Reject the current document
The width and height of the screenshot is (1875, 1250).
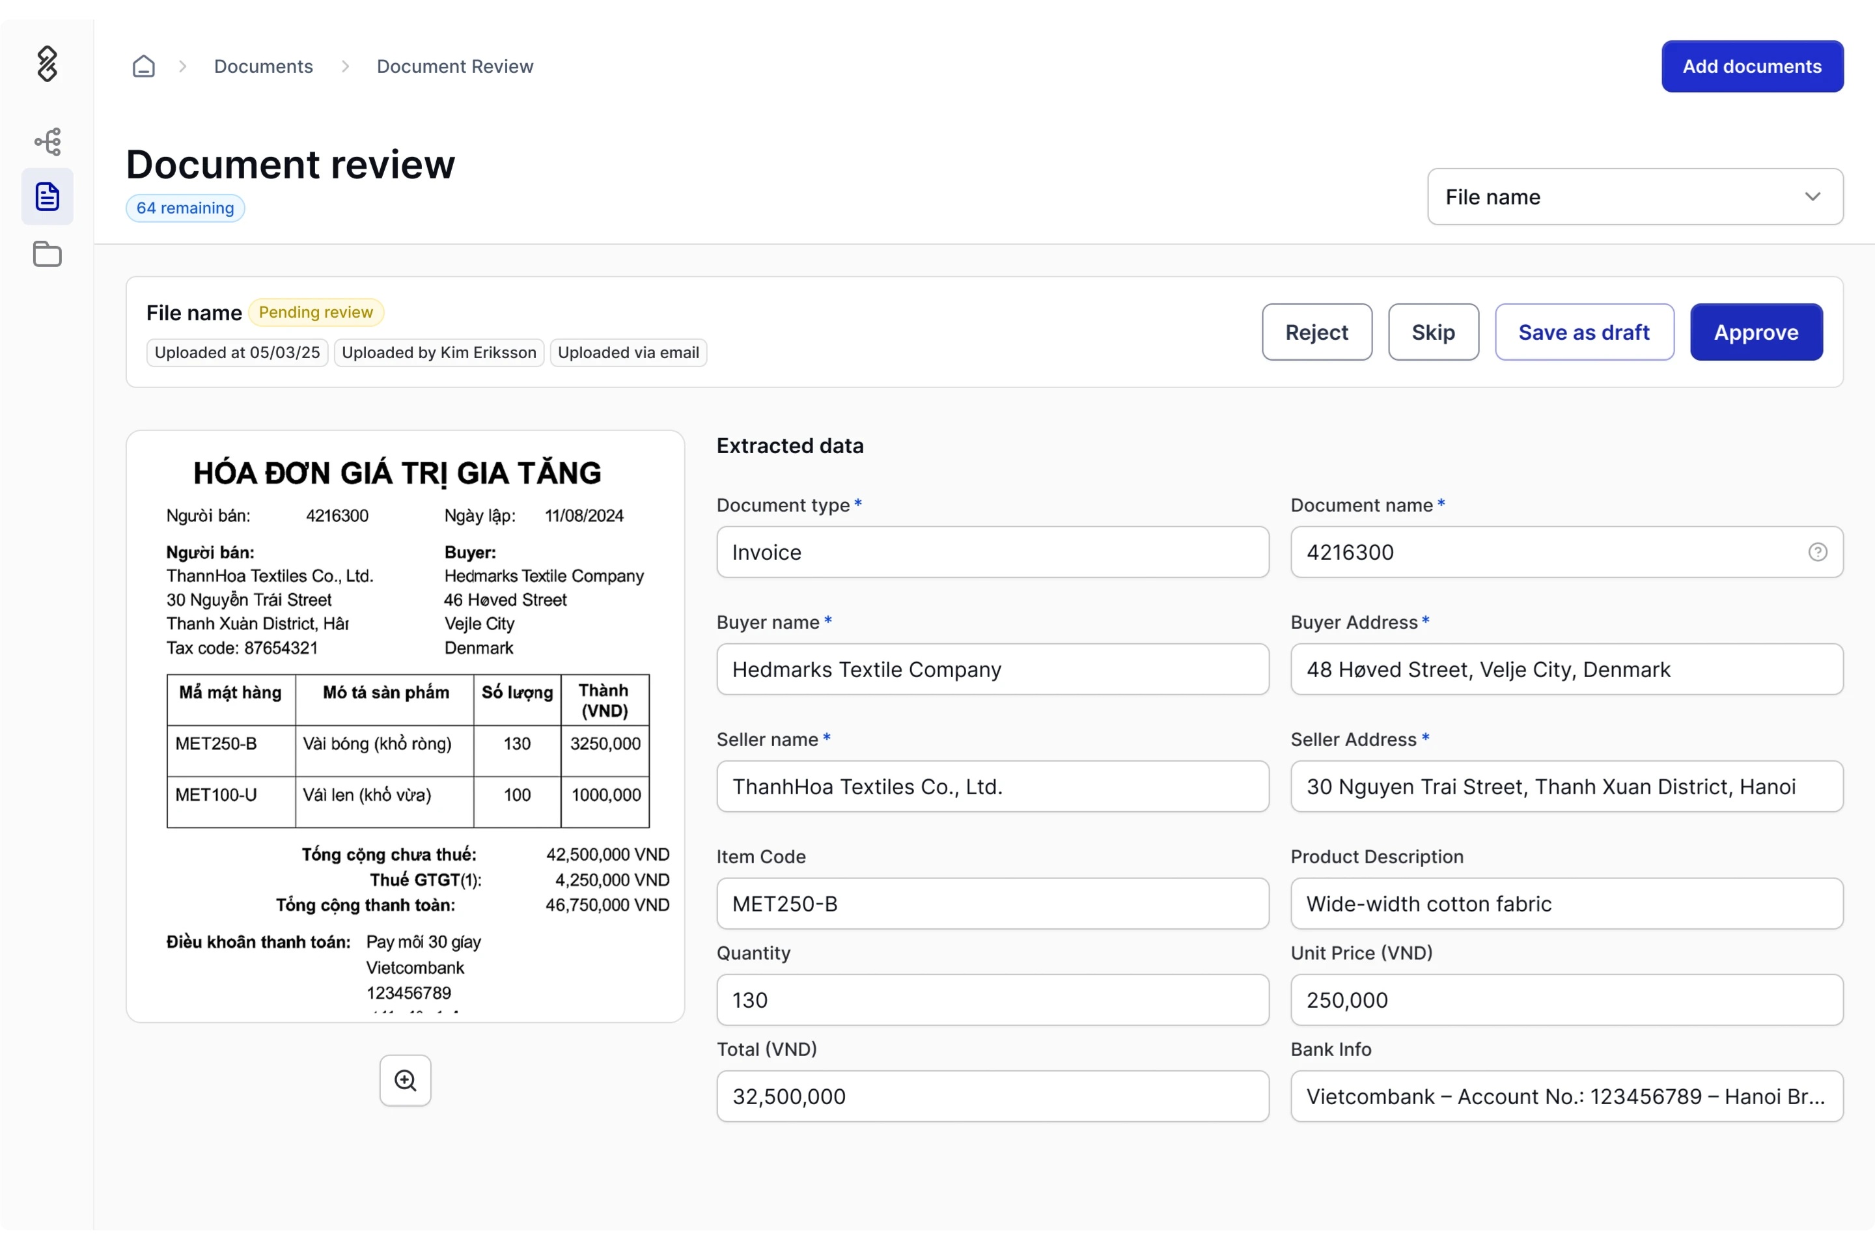click(x=1316, y=331)
